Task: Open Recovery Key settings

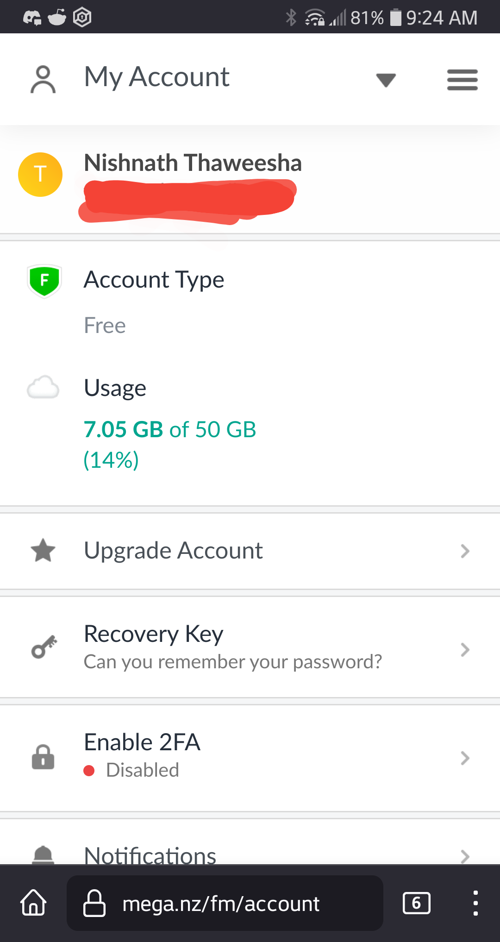Action: tap(250, 647)
